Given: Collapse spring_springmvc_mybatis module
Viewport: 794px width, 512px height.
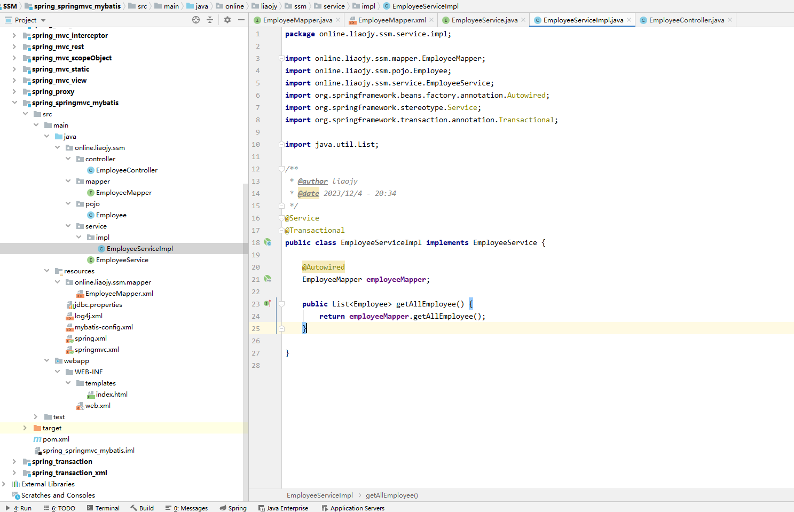Looking at the screenshot, I should point(14,103).
